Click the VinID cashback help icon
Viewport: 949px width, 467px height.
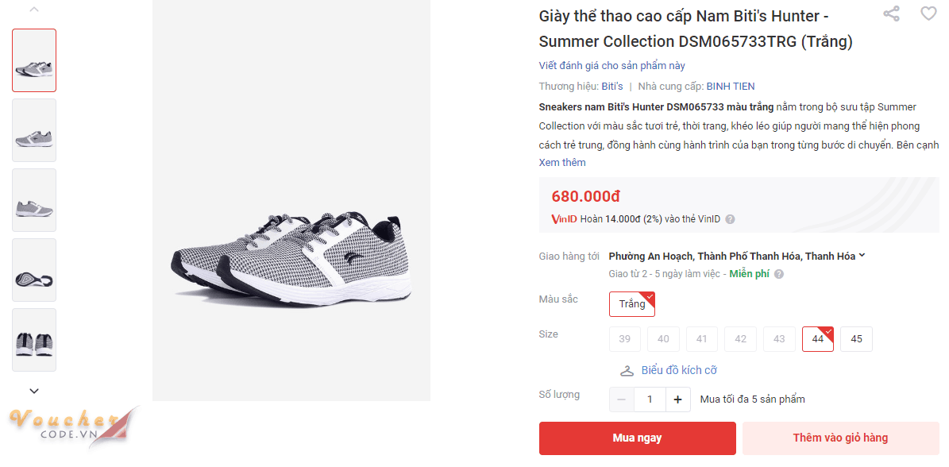coord(730,219)
